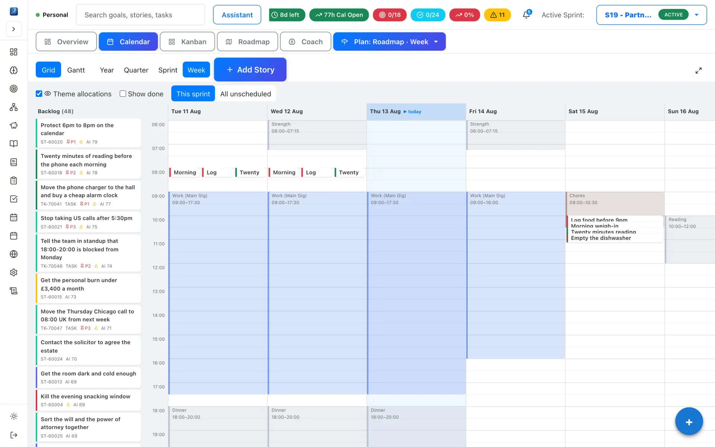Viewport: 715px width, 447px height.
Task: Click the 0/24 completed tasks badge
Action: coord(428,15)
